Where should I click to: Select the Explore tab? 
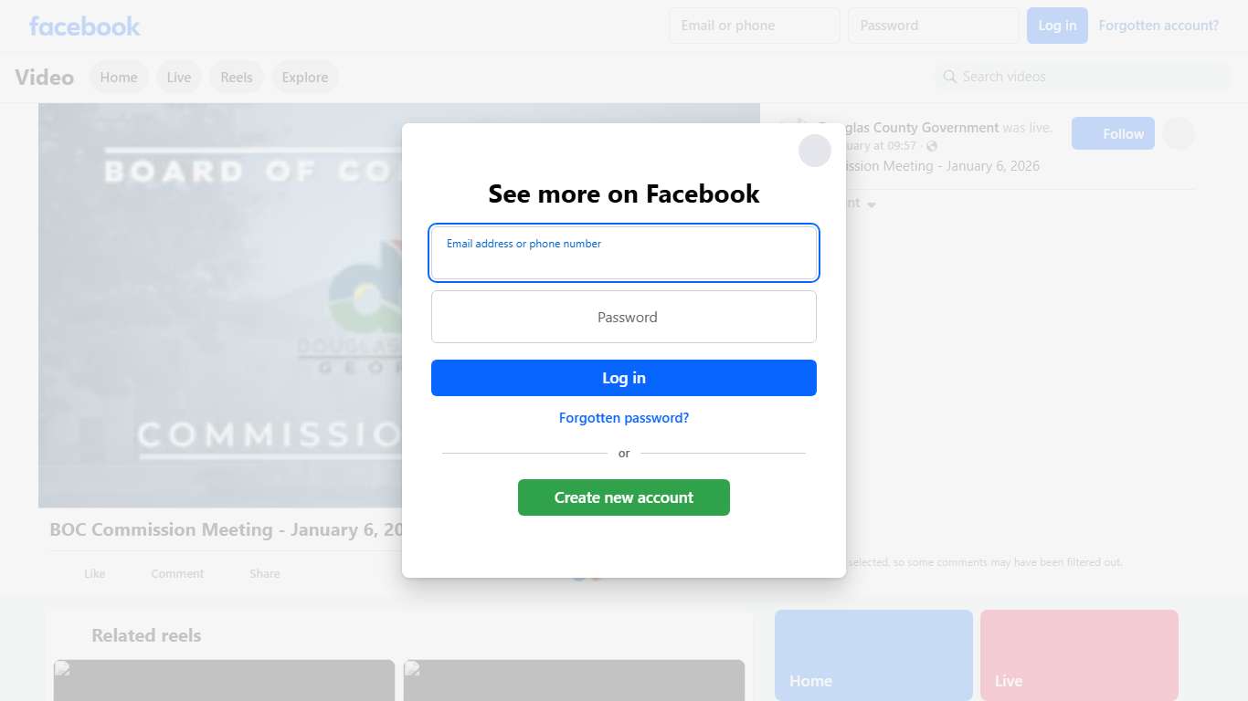(x=305, y=78)
